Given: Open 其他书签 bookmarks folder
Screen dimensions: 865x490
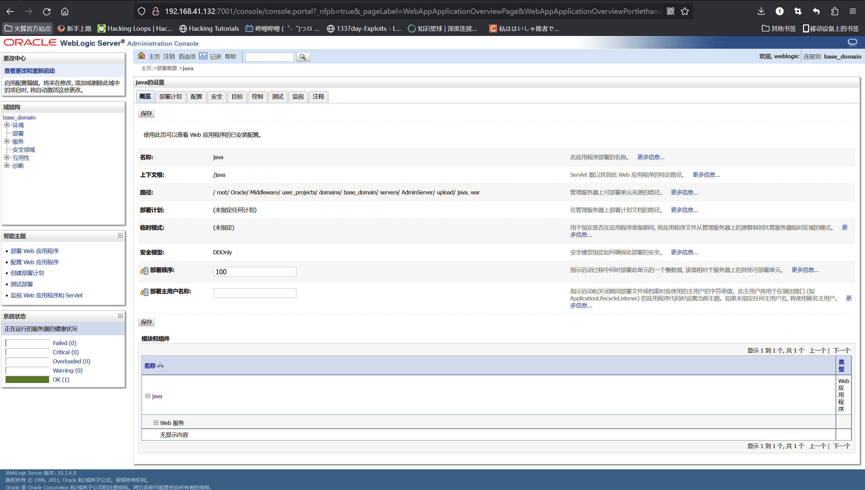Looking at the screenshot, I should pos(779,28).
